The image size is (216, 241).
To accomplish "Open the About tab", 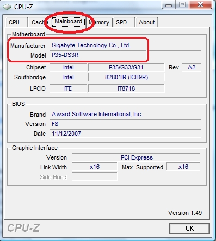I will pyautogui.click(x=147, y=22).
